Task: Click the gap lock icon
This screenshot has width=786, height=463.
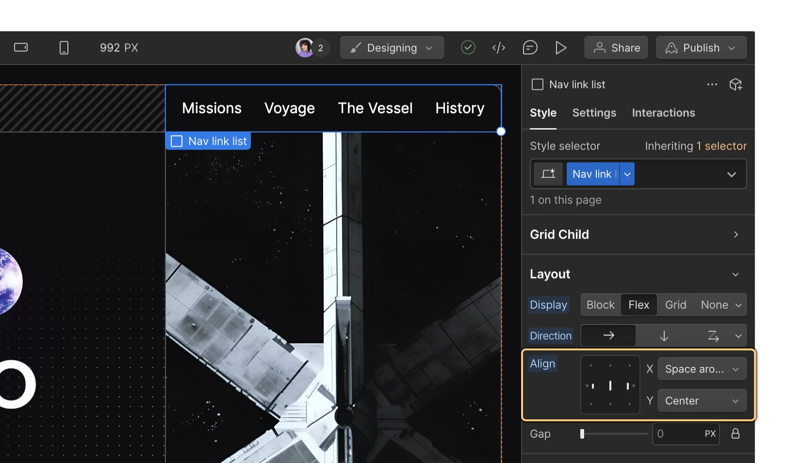Action: [x=736, y=433]
